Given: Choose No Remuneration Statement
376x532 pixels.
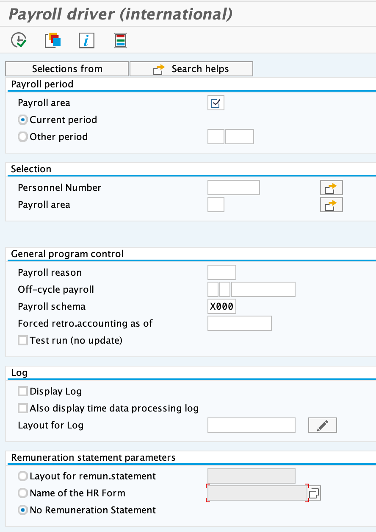Looking at the screenshot, I should click(x=23, y=510).
